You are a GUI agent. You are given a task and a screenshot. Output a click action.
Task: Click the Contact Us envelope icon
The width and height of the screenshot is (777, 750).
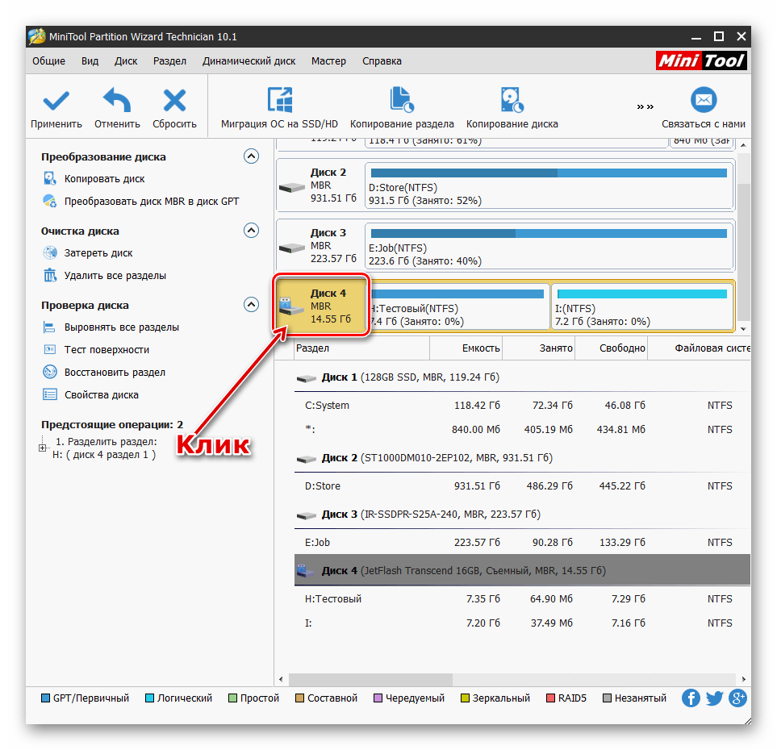click(704, 101)
